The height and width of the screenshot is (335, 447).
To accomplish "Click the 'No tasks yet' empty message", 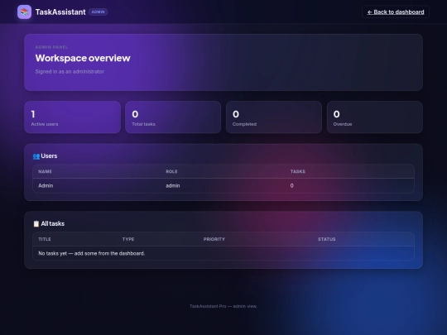I will 92,253.
